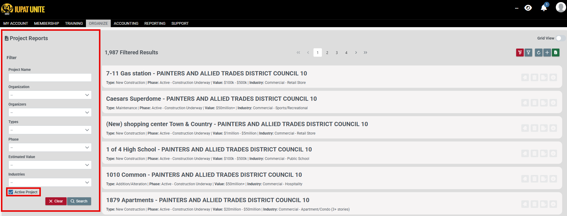
Task: Focus the Project Name input field
Action: pyautogui.click(x=50, y=78)
